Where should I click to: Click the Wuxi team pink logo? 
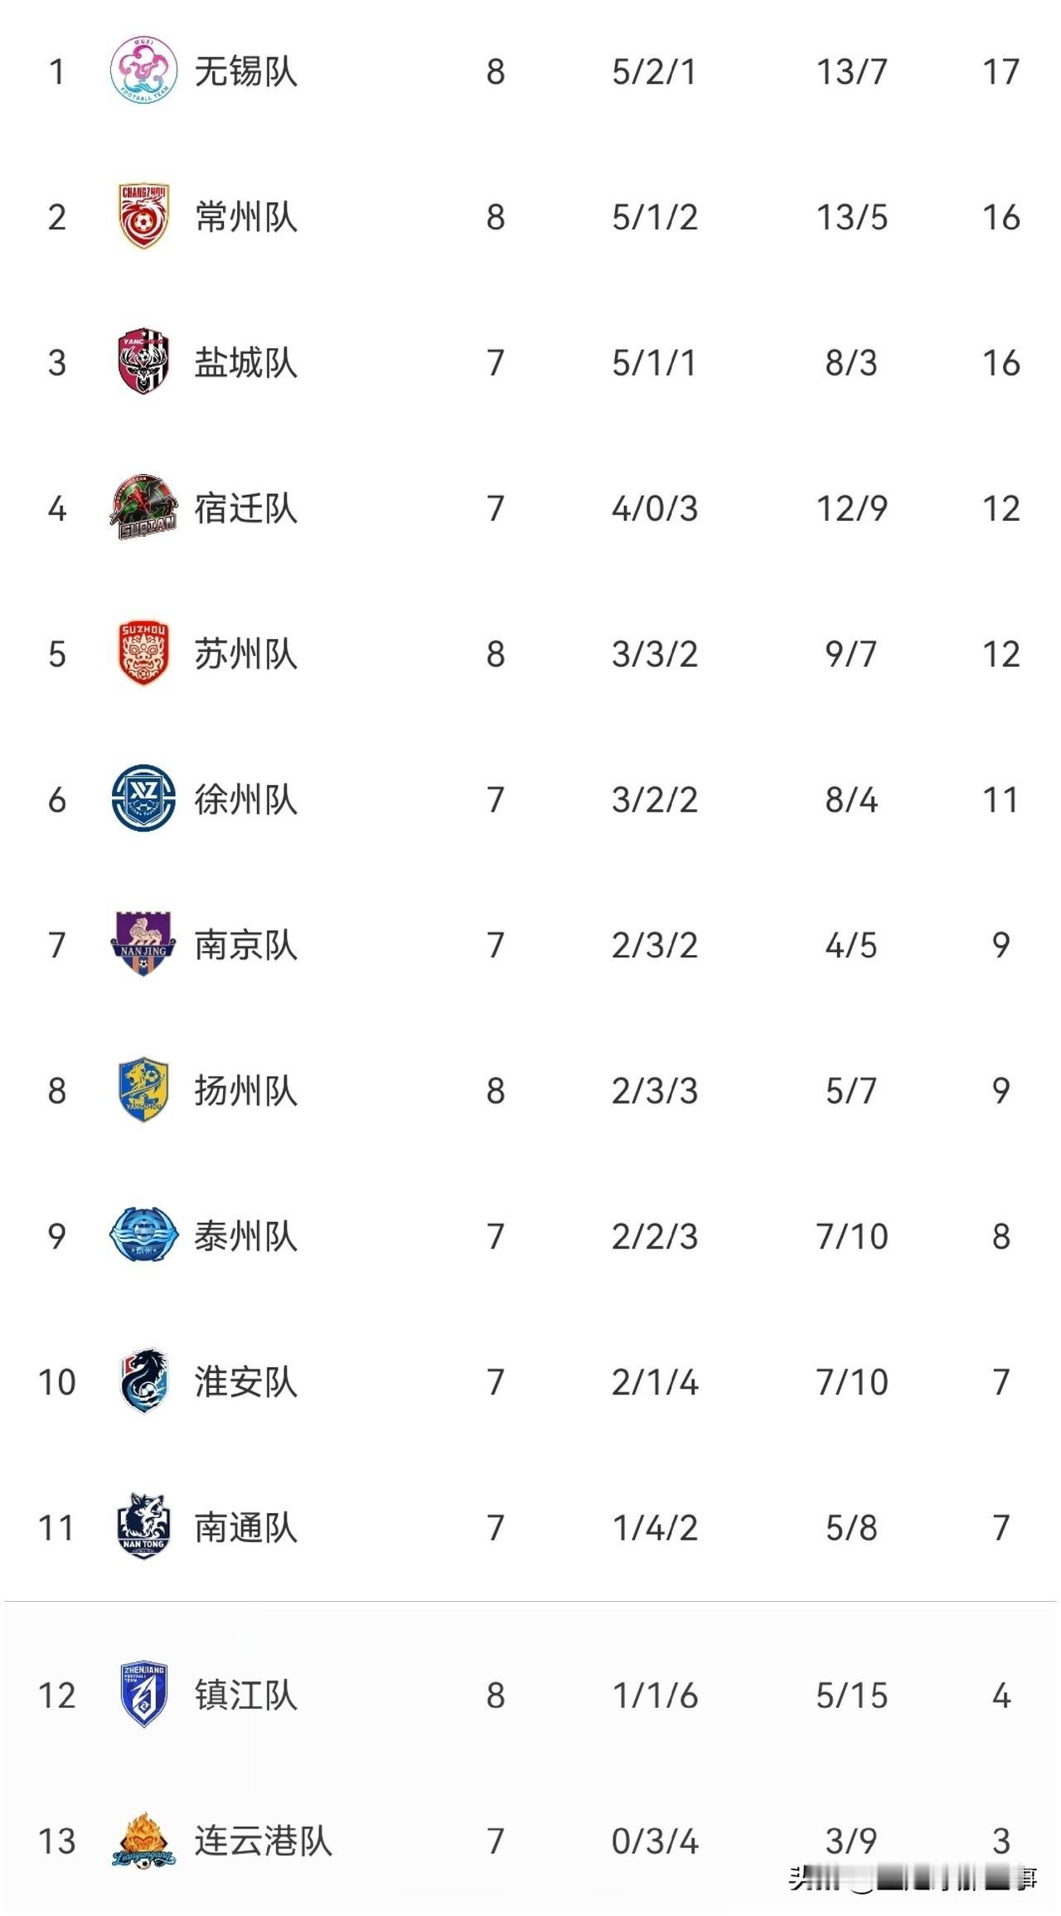pos(143,70)
